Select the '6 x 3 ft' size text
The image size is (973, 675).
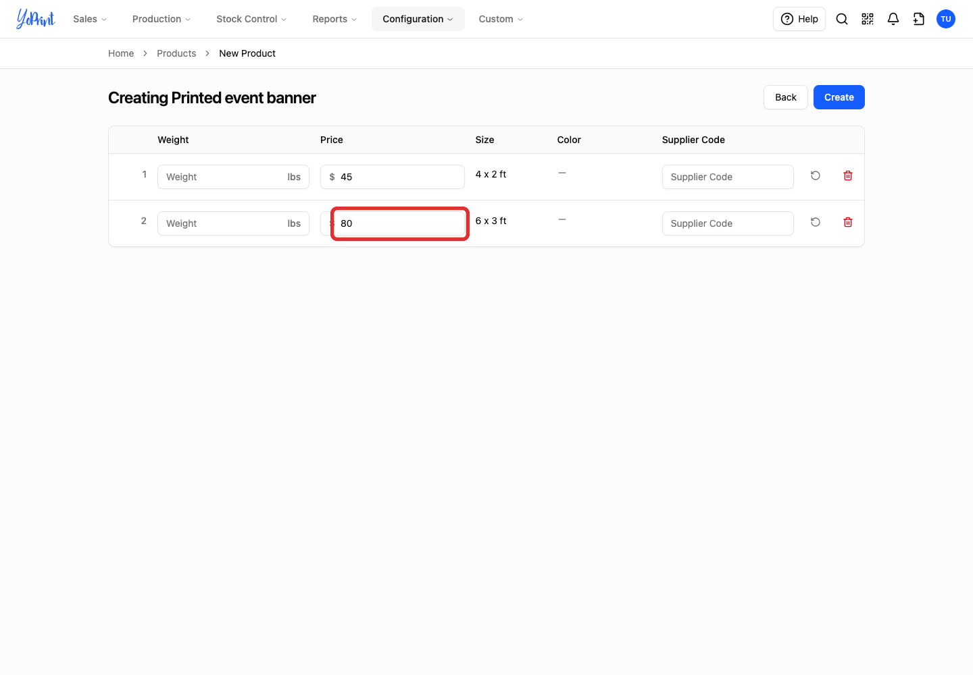[x=491, y=221]
